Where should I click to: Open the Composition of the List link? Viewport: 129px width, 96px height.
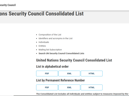click(50, 35)
